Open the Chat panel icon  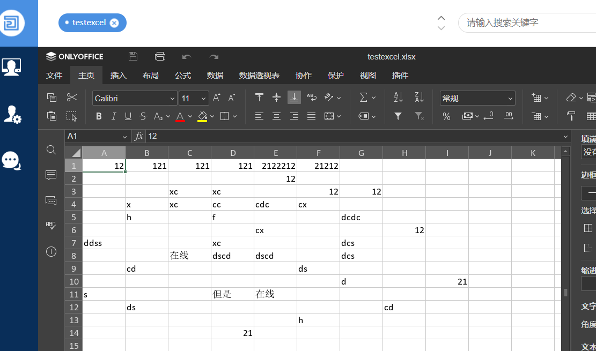pos(51,200)
